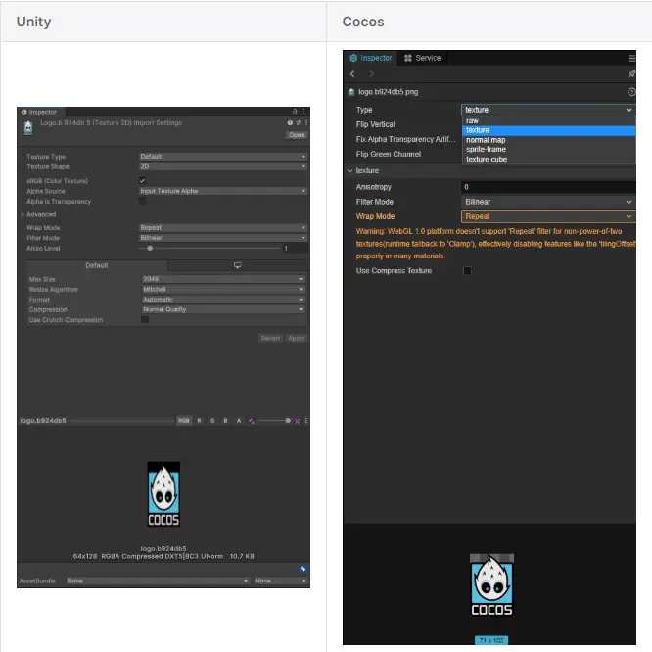Select the standalone platform monitor tab in Unity
This screenshot has width=652, height=652.
point(238,265)
